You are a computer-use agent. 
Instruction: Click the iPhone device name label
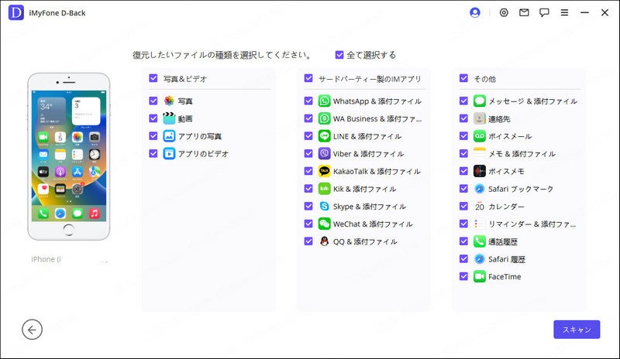point(46,259)
